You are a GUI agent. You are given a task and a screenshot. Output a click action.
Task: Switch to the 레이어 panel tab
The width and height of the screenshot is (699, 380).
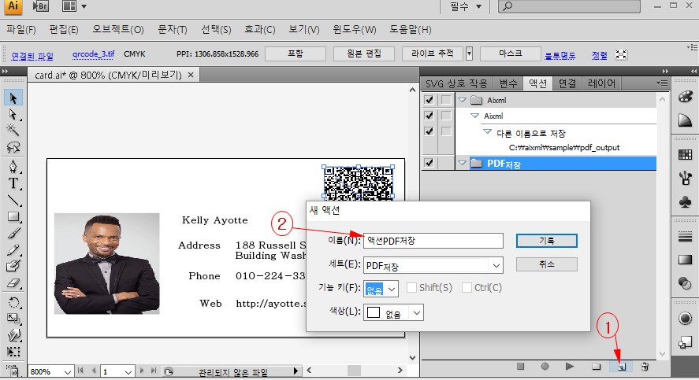(602, 83)
